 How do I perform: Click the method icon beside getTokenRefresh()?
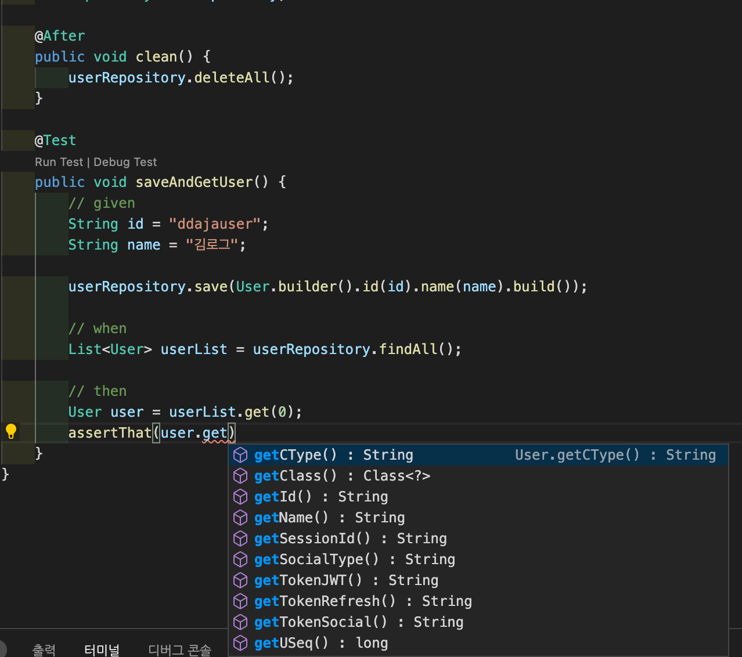click(x=240, y=601)
